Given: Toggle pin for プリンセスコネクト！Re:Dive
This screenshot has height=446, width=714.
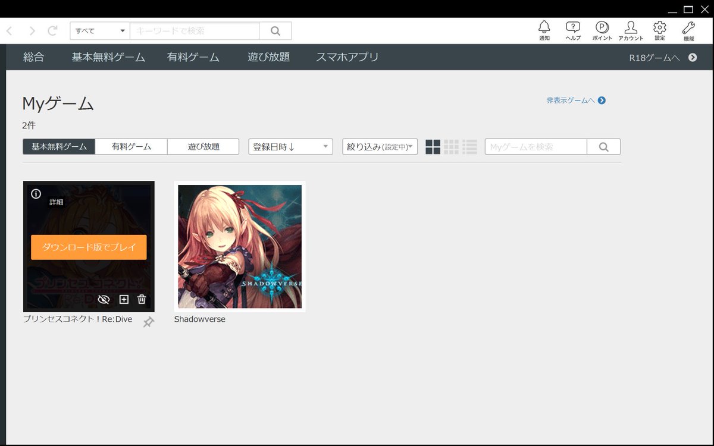Looking at the screenshot, I should (149, 322).
